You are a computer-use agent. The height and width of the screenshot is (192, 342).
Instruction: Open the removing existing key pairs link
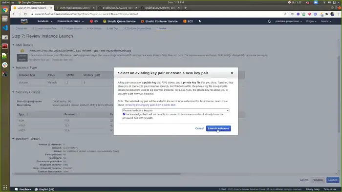point(150,105)
